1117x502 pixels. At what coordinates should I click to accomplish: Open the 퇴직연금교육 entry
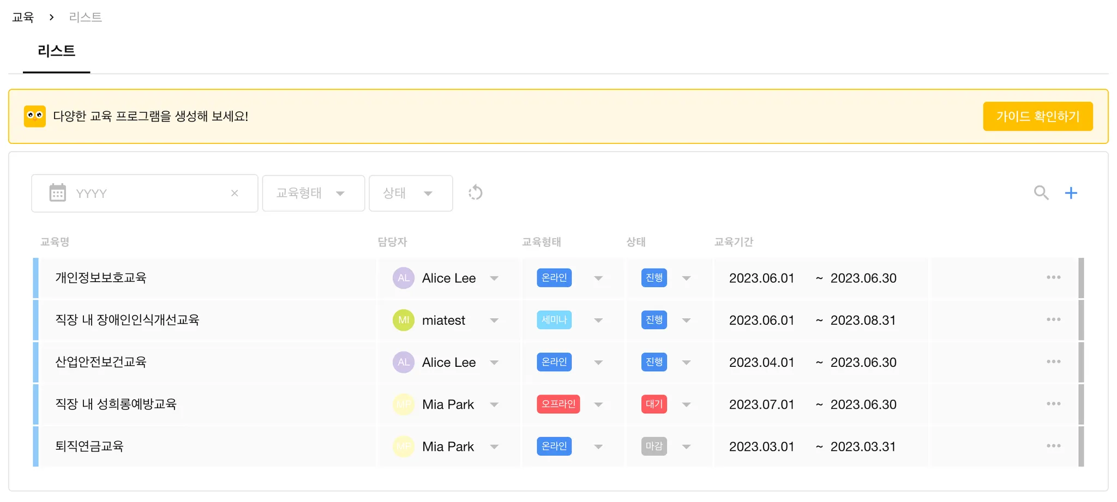tap(89, 446)
